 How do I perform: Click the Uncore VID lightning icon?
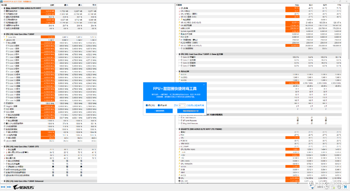[5, 40]
